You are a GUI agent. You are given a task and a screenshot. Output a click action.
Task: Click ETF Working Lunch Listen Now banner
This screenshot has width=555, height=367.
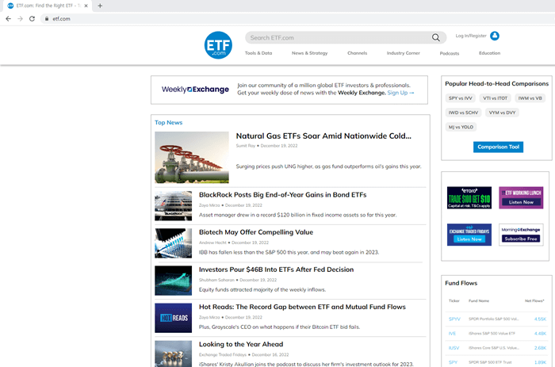(x=521, y=197)
